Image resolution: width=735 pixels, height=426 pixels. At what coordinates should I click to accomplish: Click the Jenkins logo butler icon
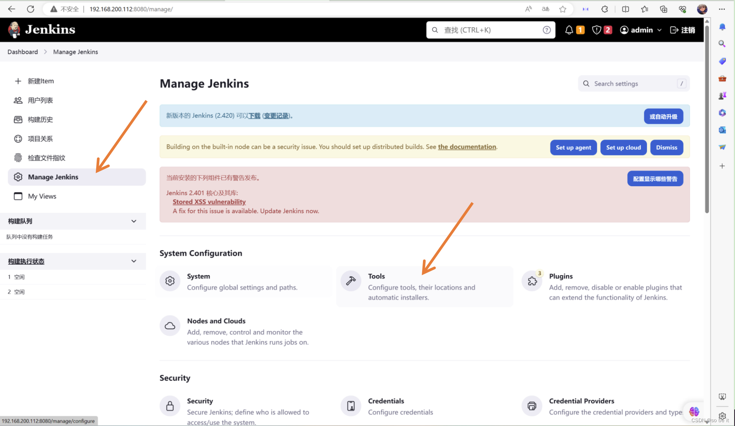[15, 30]
